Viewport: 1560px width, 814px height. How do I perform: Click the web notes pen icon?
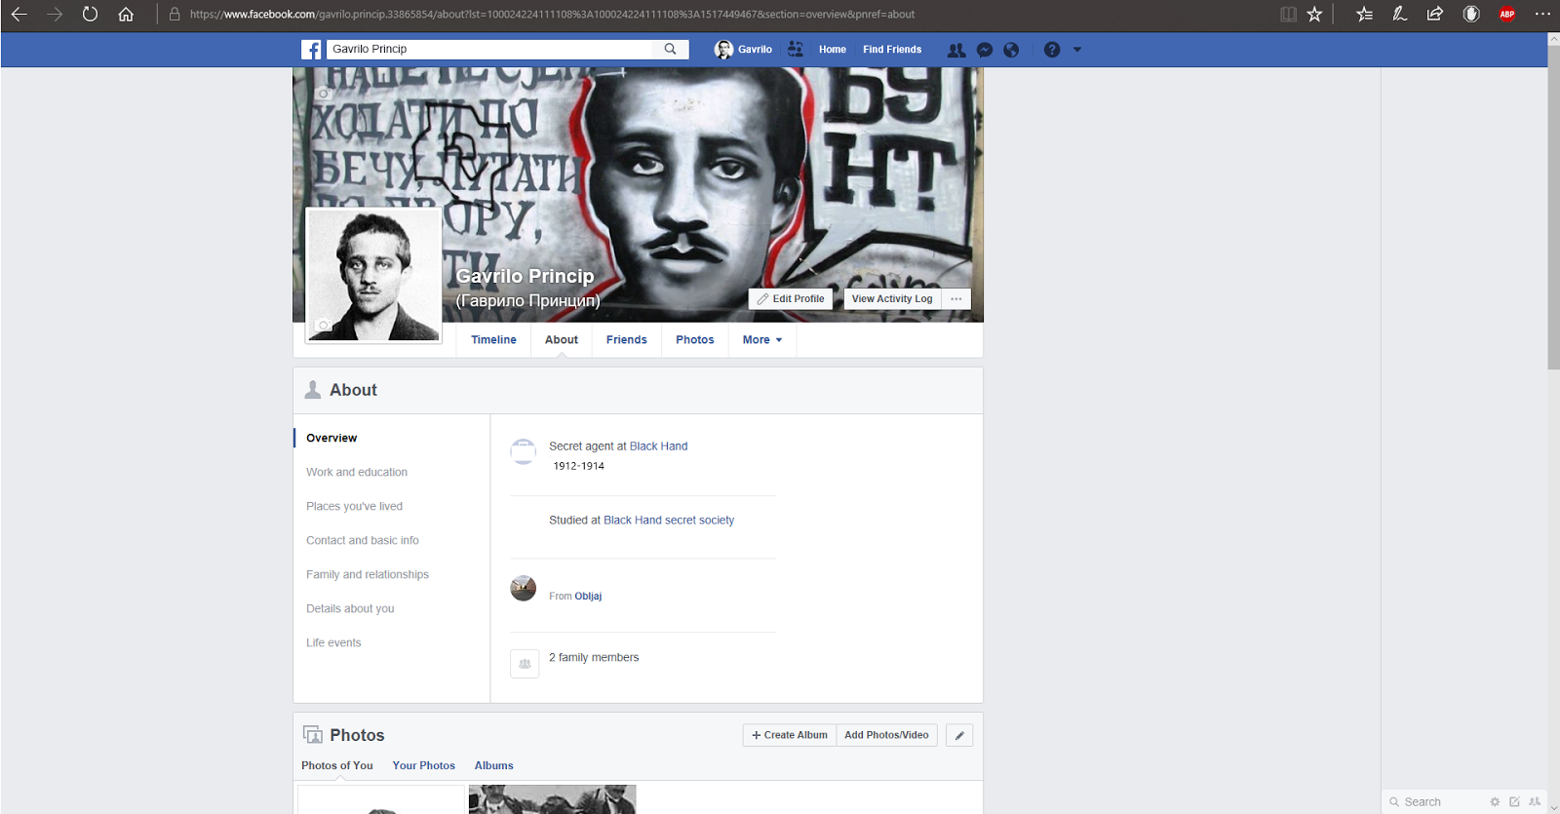coord(1399,15)
